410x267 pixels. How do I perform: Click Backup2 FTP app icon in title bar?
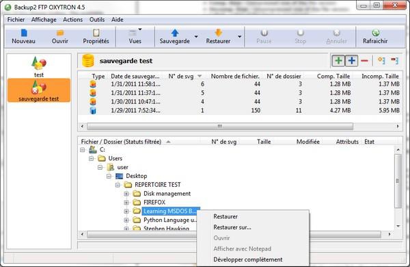[x=8, y=7]
